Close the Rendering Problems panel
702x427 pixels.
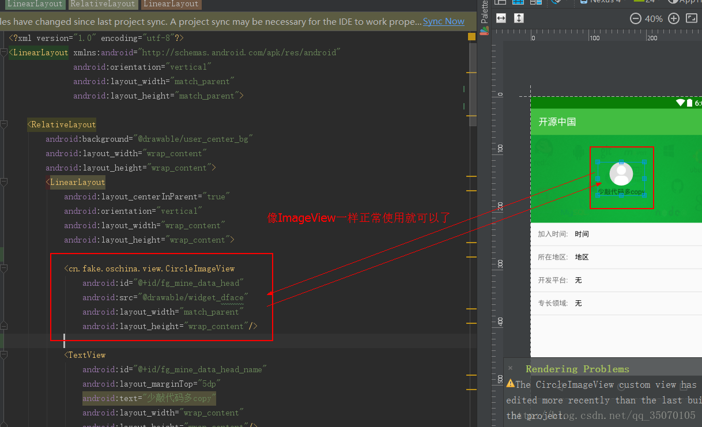(510, 368)
